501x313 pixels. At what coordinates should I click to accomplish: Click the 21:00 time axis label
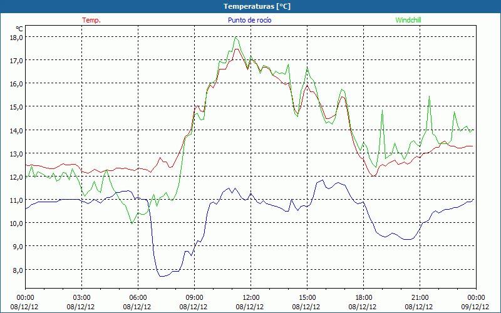coord(420,298)
